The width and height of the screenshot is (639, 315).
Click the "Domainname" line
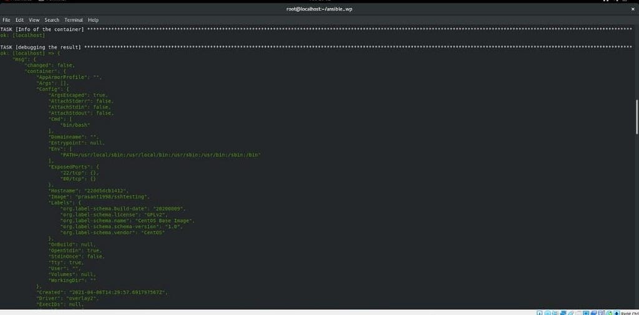point(74,137)
